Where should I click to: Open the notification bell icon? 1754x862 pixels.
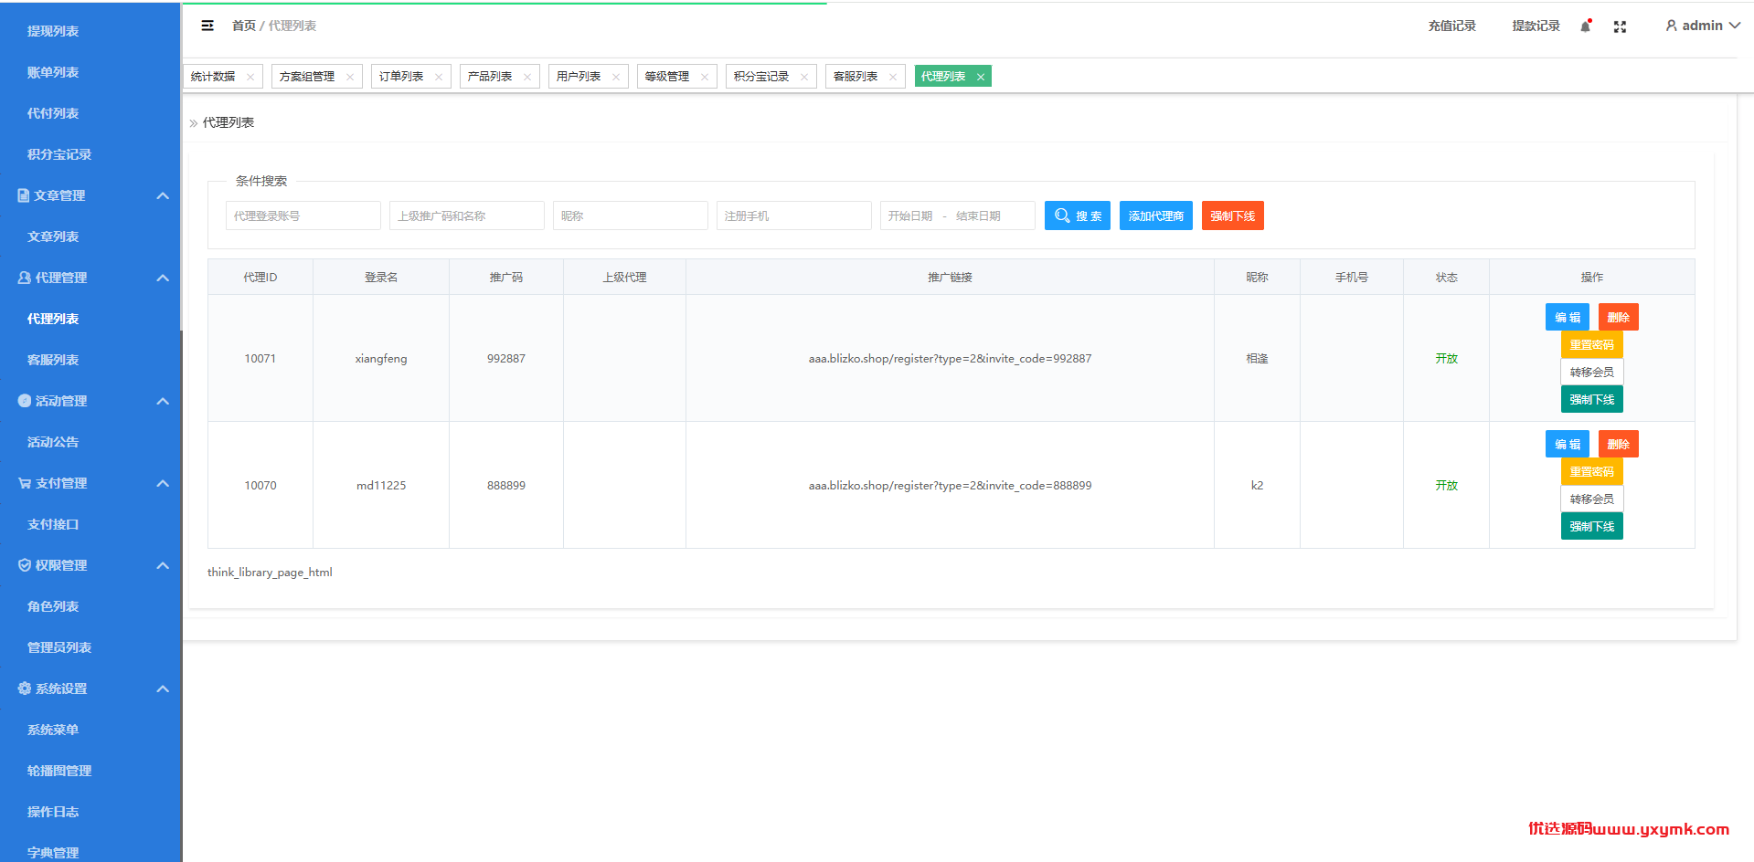[x=1586, y=26]
